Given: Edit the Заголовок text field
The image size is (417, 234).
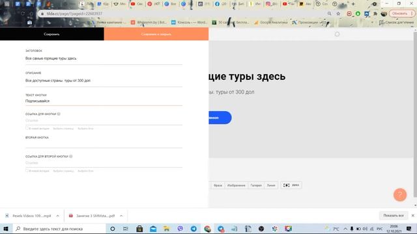Looking at the screenshot, I should click(x=104, y=58).
